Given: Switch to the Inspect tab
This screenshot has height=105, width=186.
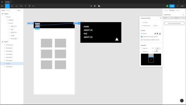Looking at the screenshot, I should point(178,10).
